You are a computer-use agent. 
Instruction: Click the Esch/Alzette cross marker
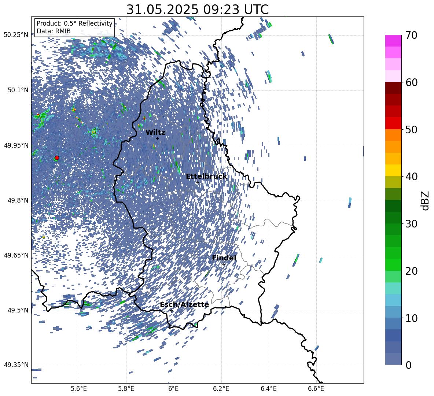coord(171,311)
